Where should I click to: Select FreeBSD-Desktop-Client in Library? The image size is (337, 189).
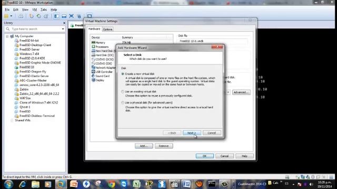click(35, 45)
